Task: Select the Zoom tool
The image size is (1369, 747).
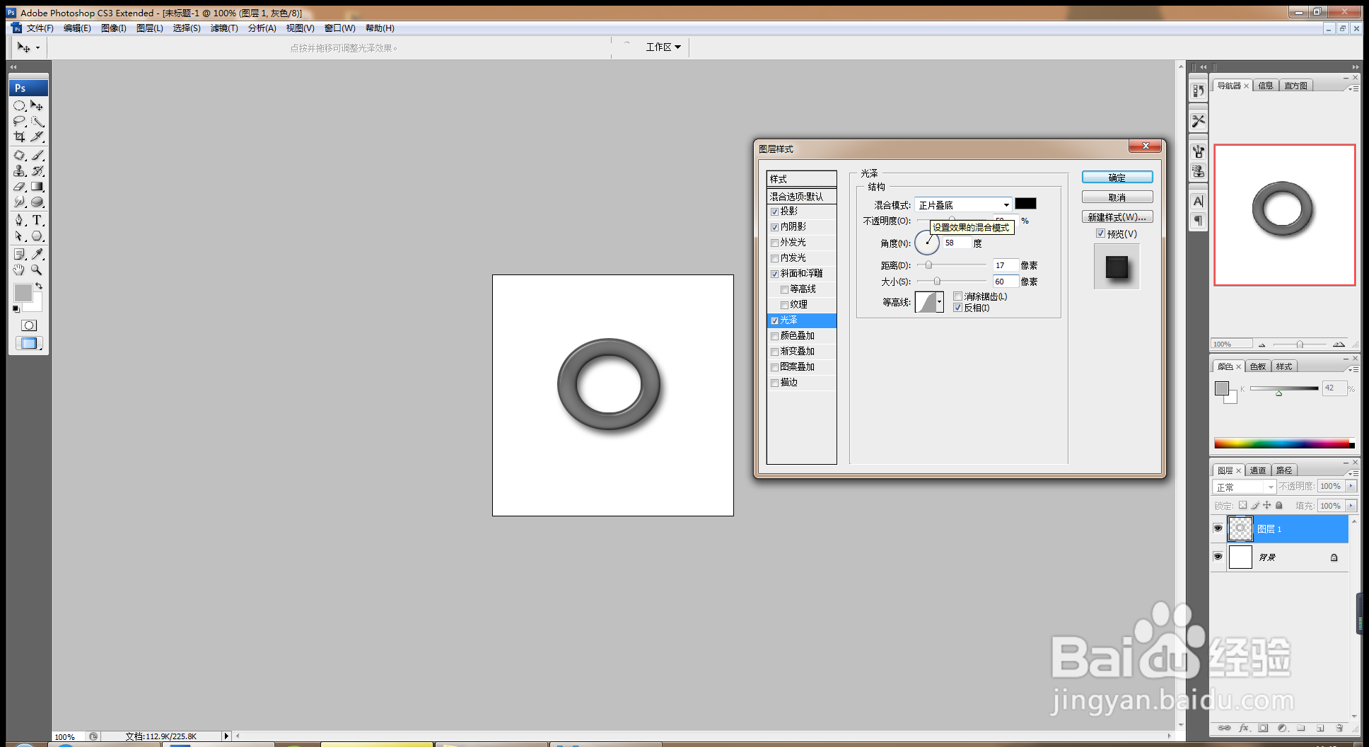Action: point(37,270)
